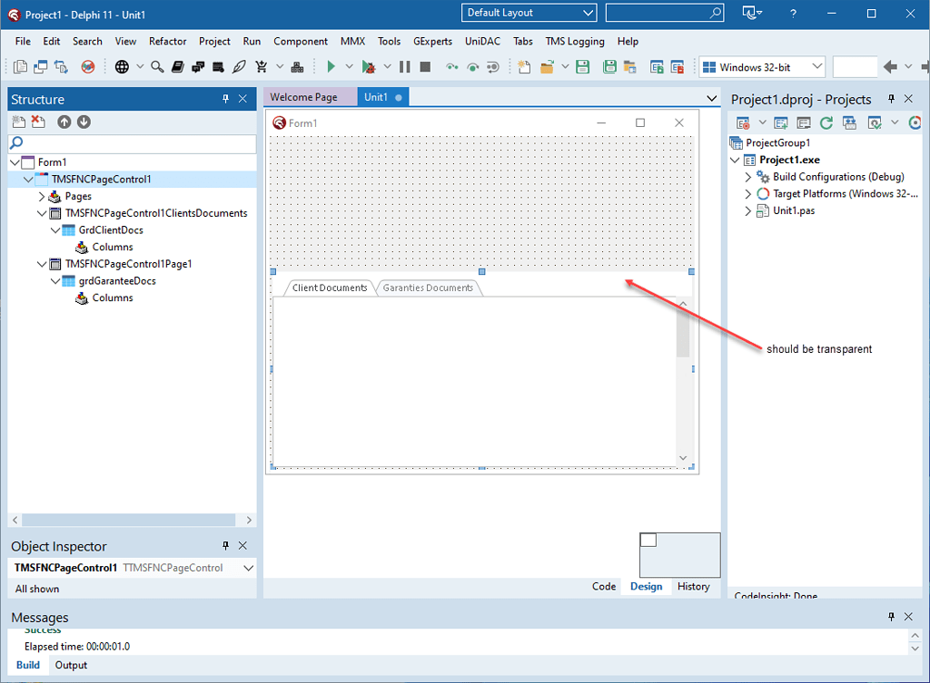Switch to the Welcome Page tab

[310, 97]
